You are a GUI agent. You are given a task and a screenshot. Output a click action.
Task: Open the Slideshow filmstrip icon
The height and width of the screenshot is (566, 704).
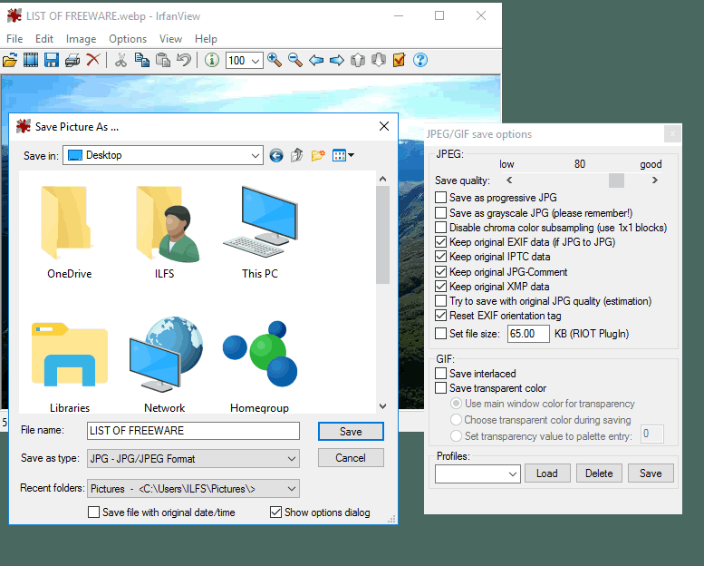click(x=31, y=60)
